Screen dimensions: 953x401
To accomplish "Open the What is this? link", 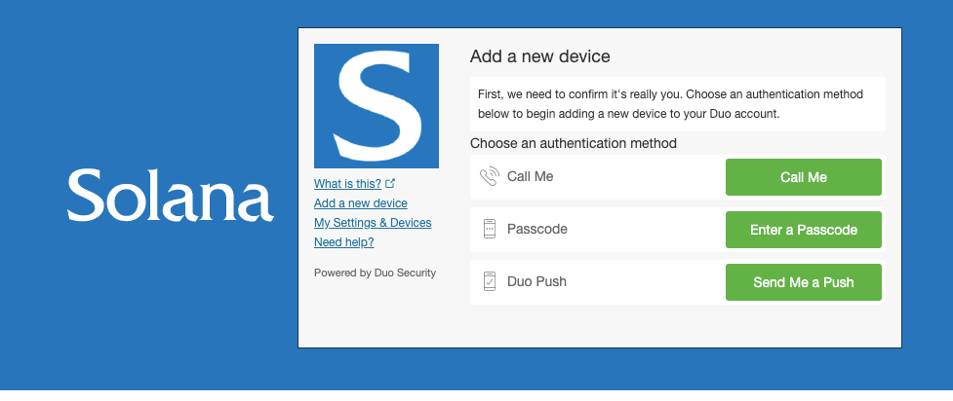I will tap(347, 183).
